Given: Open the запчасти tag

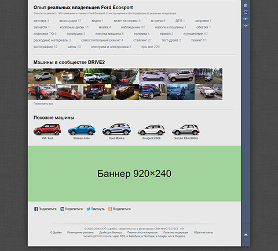Looking at the screenshot, I should (42, 27).
